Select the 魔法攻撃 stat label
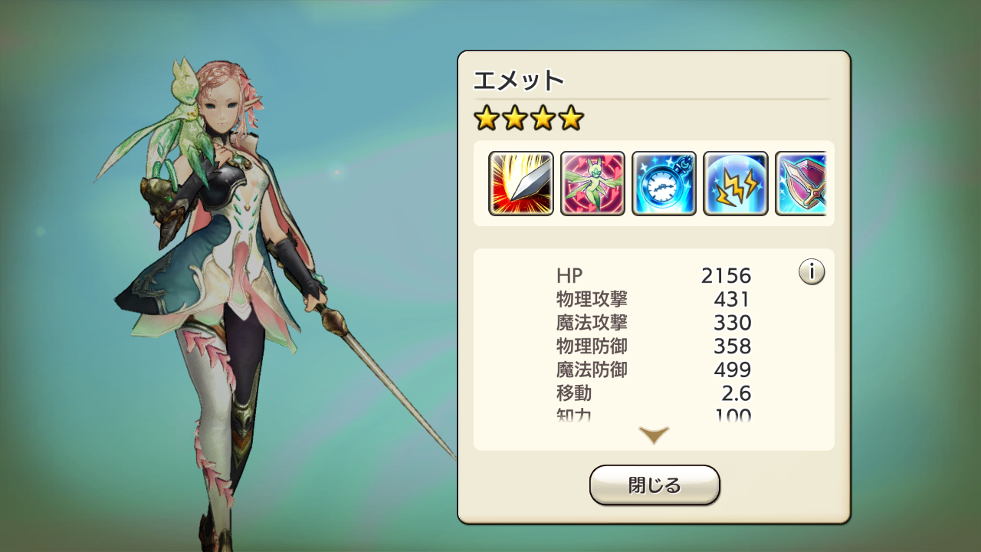981x552 pixels. click(592, 323)
